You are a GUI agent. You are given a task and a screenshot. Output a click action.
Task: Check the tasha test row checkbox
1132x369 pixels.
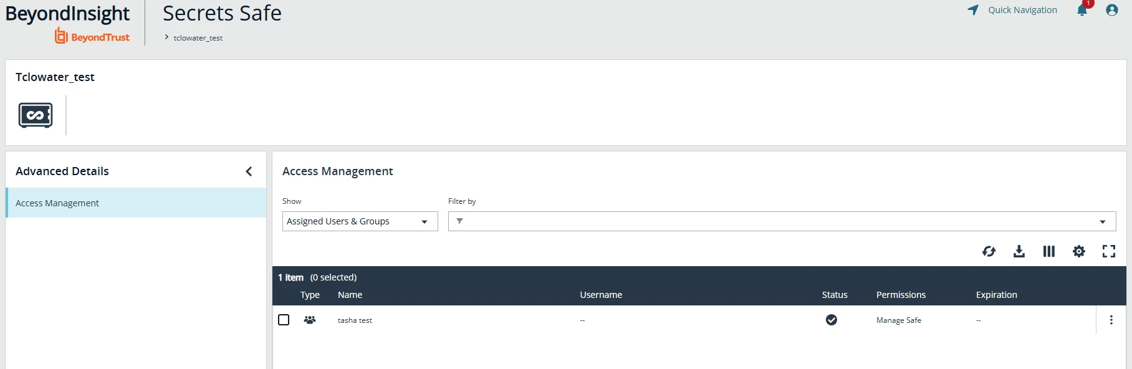pos(284,320)
